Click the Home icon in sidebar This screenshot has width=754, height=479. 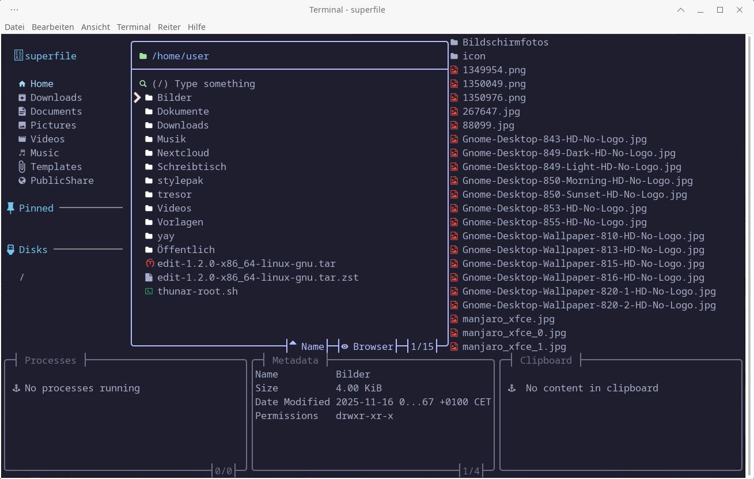(x=22, y=84)
